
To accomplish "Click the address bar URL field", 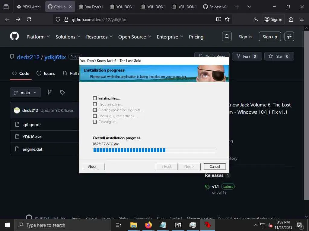I will (x=142, y=20).
